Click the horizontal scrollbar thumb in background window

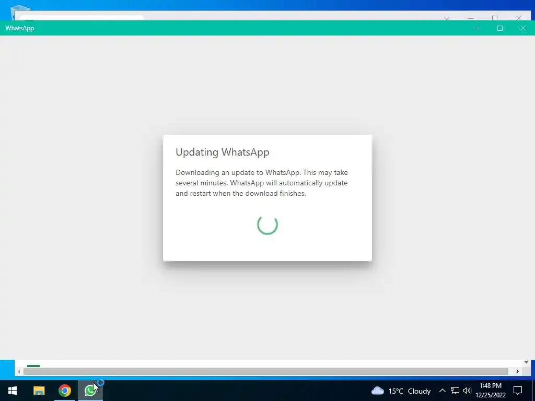[x=266, y=371]
